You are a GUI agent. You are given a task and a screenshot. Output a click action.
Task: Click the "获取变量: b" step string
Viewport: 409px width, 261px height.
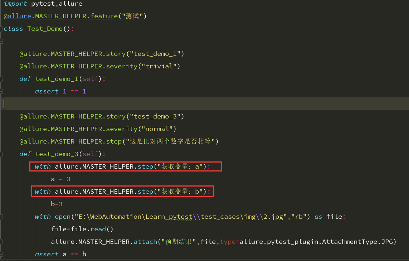pos(180,192)
